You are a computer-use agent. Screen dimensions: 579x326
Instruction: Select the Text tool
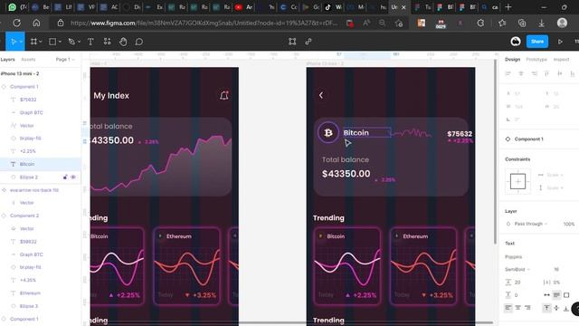(90, 42)
